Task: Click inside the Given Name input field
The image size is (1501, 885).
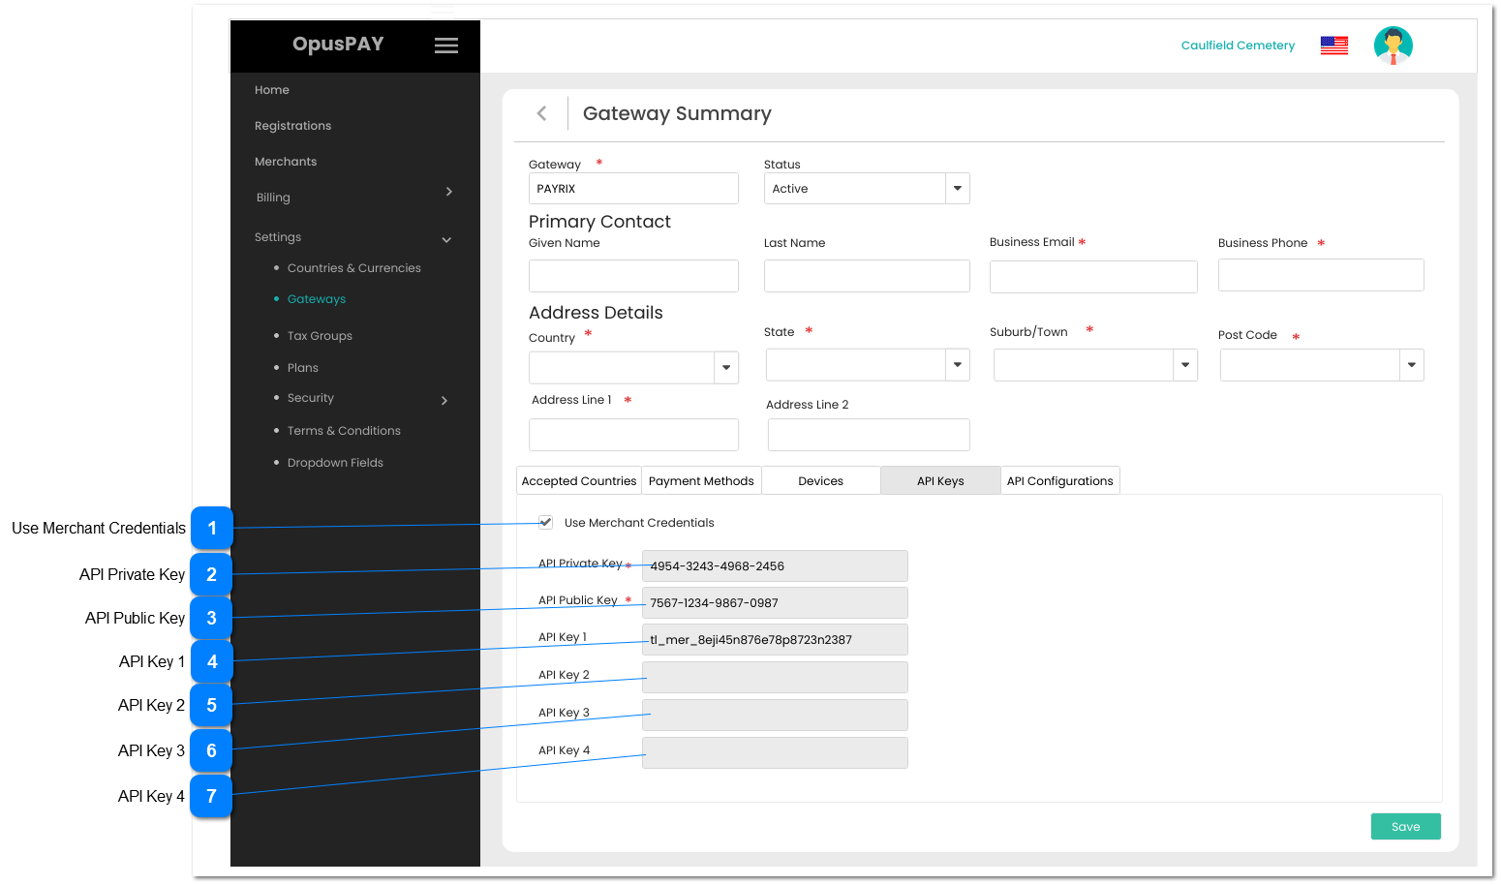Action: click(633, 275)
